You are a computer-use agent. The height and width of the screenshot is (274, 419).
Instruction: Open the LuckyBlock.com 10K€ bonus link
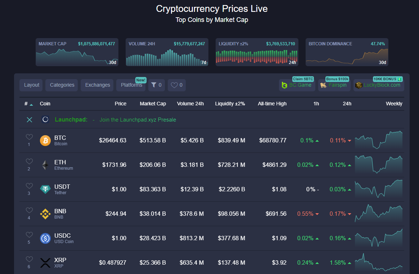(x=379, y=85)
